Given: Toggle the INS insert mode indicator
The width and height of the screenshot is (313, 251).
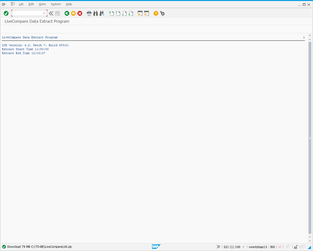Looking at the screenshot, I should tap(272, 247).
